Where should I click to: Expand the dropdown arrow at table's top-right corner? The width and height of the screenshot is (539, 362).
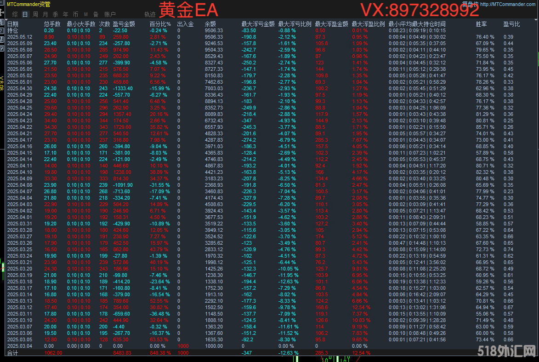[x=536, y=20]
